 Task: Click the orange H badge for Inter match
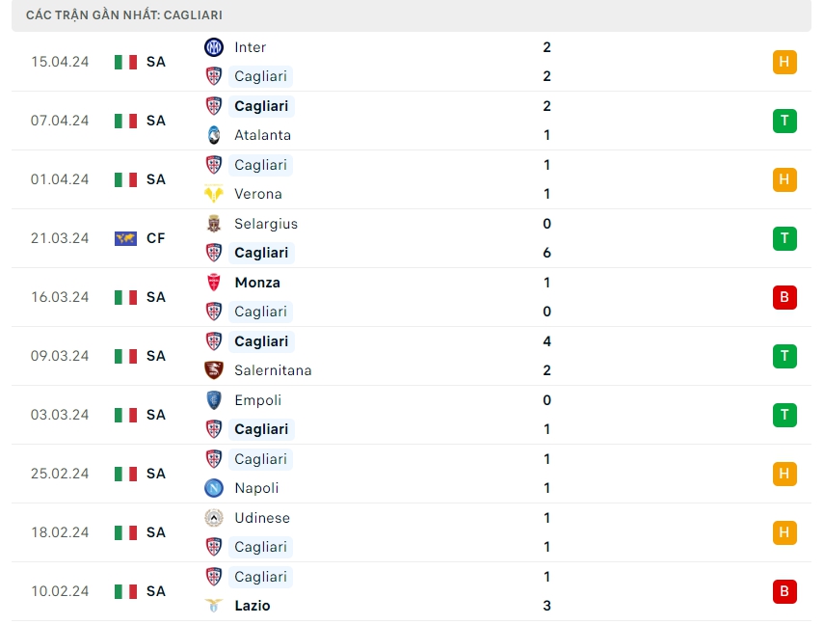coord(784,63)
